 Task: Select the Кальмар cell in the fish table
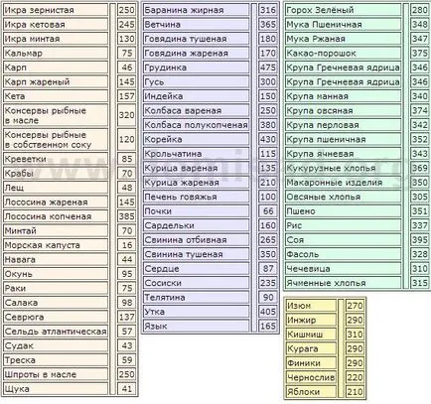click(x=56, y=53)
